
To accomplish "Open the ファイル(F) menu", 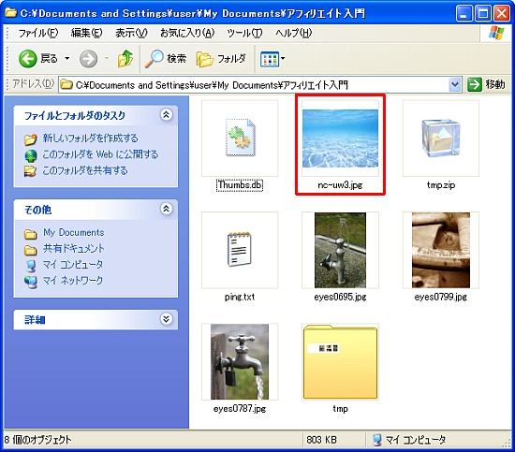I will click(38, 33).
